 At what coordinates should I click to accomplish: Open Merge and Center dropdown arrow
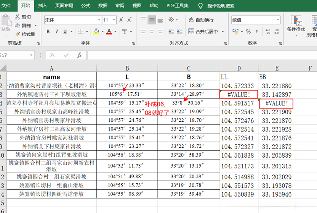pyautogui.click(x=223, y=32)
